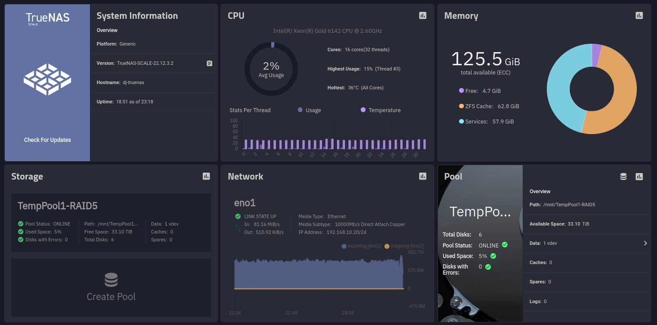Click Services blue legend dot
The image size is (657, 325).
tap(461, 121)
